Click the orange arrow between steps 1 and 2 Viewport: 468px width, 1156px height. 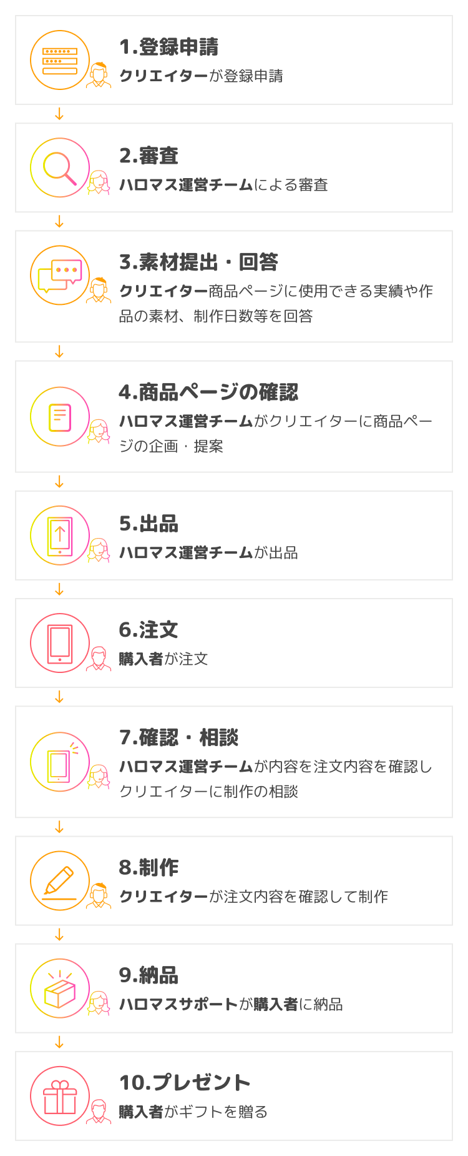(59, 114)
